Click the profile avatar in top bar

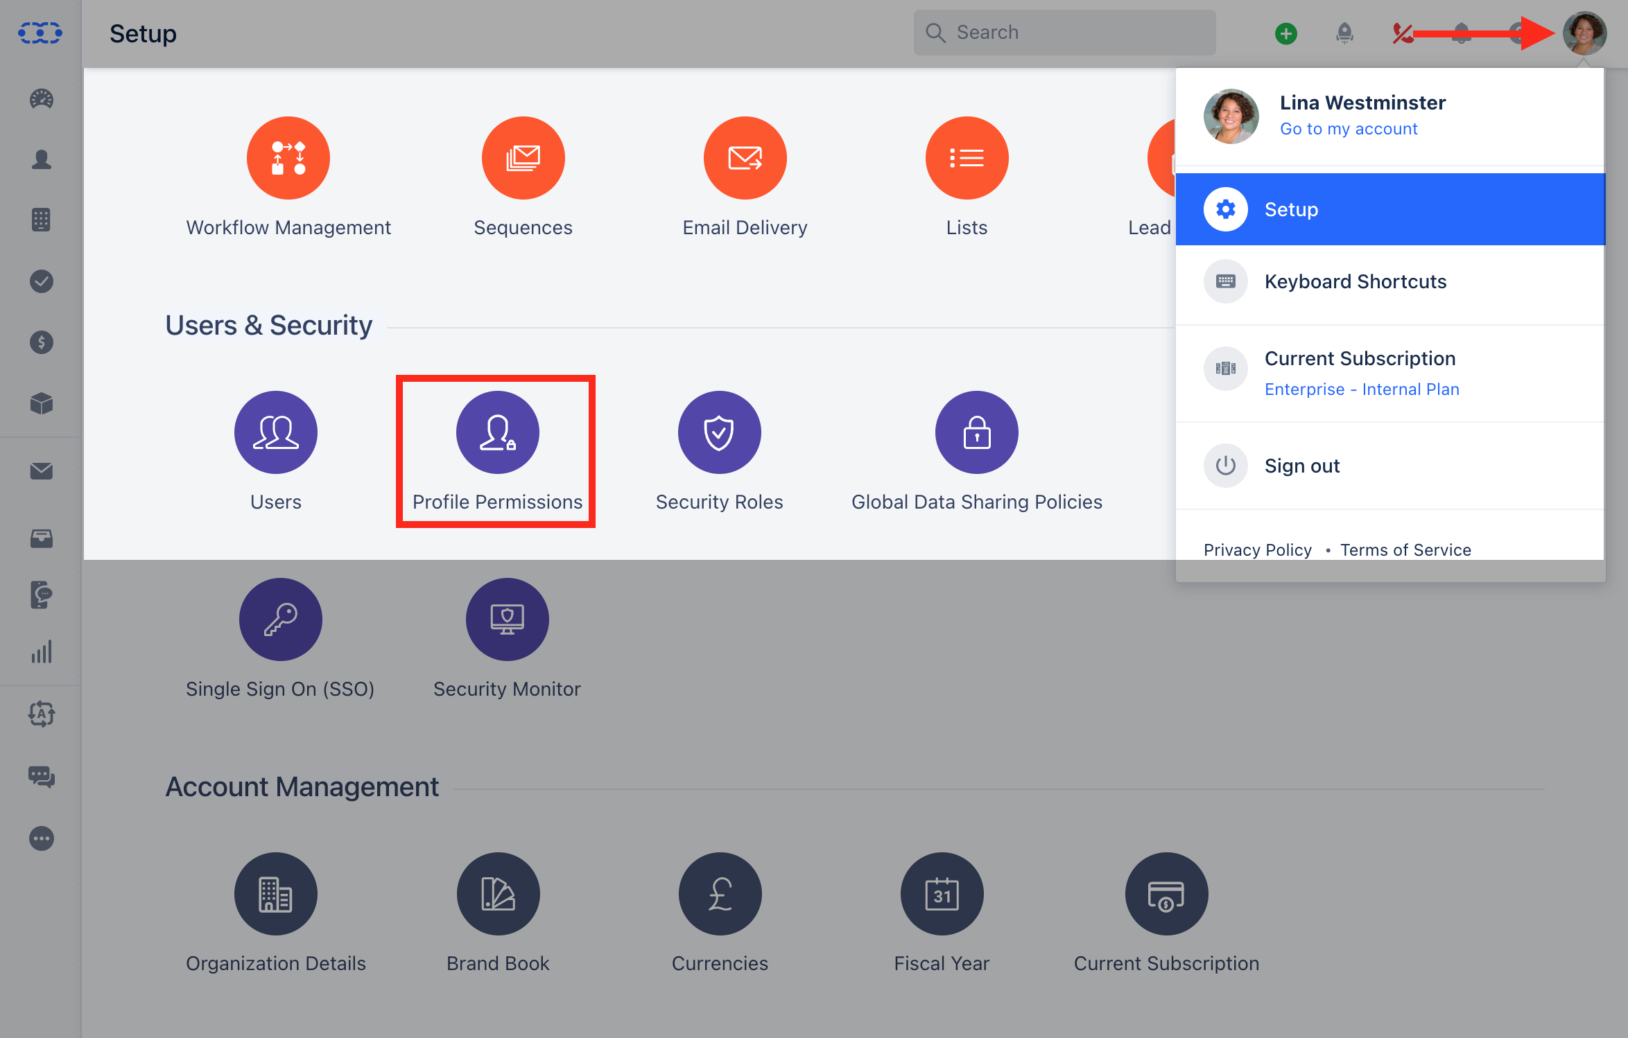[1584, 33]
